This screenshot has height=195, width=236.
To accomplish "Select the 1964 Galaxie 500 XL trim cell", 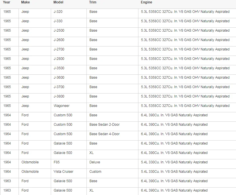I will point(91,153).
